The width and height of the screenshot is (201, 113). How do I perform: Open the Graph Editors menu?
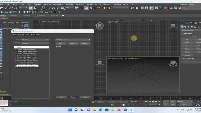58,4
